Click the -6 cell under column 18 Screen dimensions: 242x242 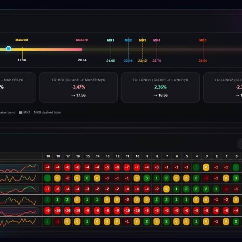coord(57,189)
